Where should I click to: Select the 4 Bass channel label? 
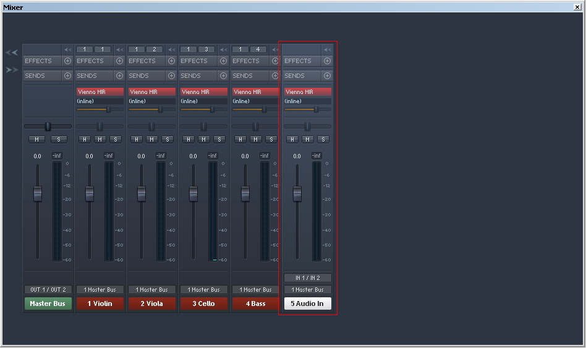[x=256, y=303]
